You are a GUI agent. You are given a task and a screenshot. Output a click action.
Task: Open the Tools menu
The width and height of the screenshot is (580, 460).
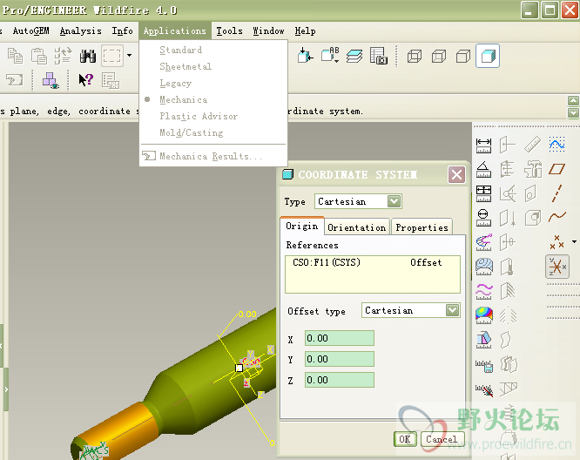coord(229,31)
